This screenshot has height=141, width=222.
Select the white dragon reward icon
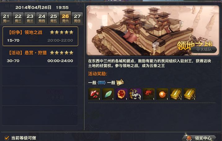[135, 94]
